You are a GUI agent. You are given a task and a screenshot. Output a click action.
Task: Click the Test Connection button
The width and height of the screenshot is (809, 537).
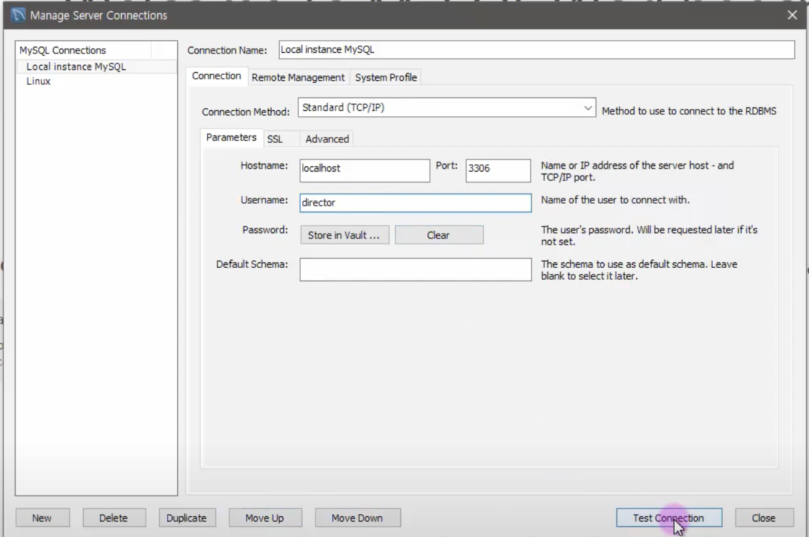click(669, 518)
